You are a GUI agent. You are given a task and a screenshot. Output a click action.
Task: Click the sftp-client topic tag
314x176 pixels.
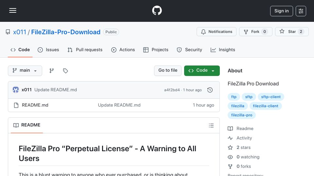271,97
